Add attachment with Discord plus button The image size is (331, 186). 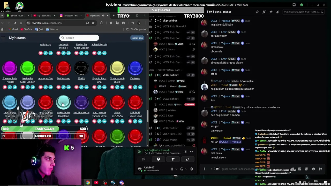204,169
